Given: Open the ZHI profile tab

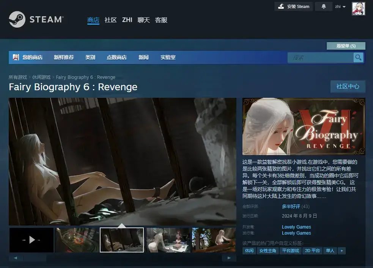Looking at the screenshot, I should (x=127, y=20).
